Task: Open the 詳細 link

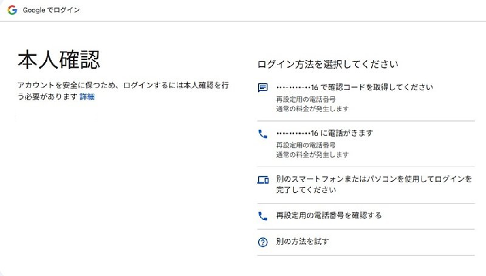Action: click(x=87, y=97)
